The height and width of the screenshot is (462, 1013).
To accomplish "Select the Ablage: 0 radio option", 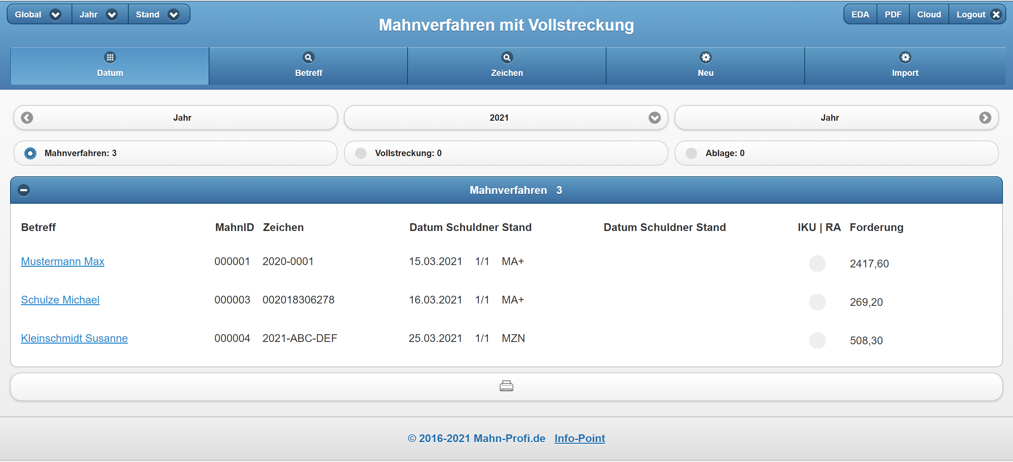I will click(836, 153).
